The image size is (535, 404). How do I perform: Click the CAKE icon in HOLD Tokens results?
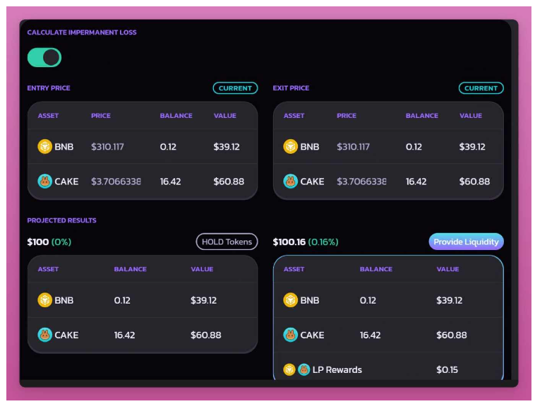click(44, 335)
